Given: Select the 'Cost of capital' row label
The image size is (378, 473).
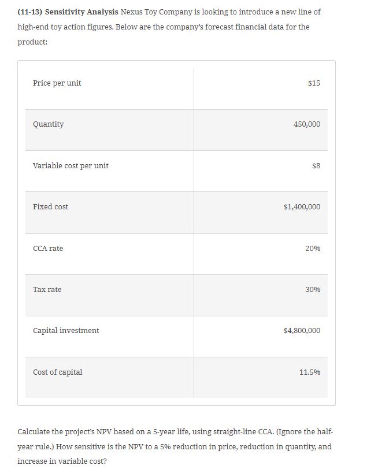Looking at the screenshot, I should coord(58,372).
